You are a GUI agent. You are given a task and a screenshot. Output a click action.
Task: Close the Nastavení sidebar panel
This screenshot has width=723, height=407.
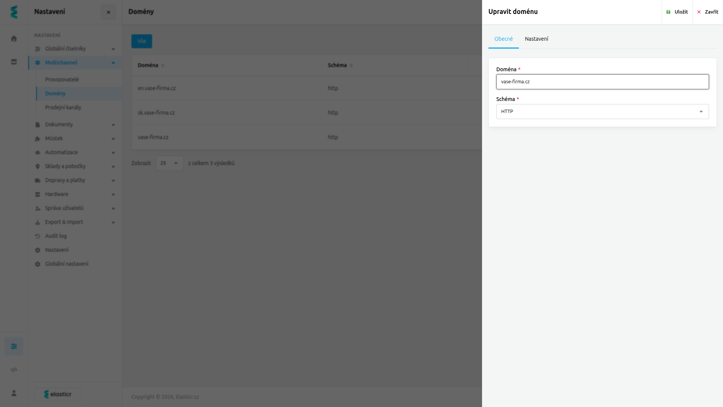point(108,12)
